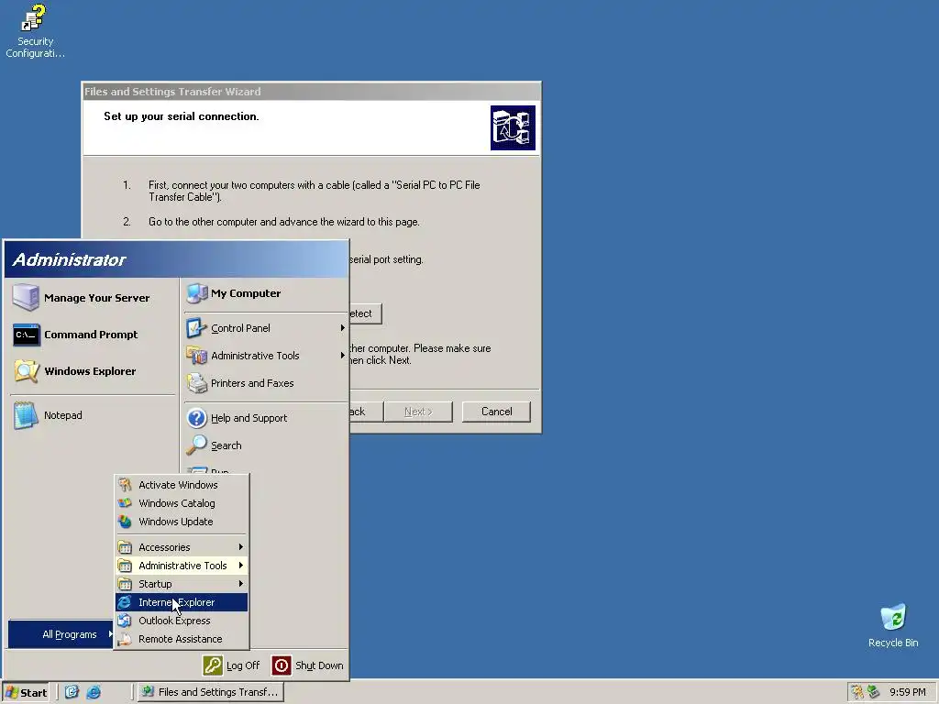The width and height of the screenshot is (939, 704).
Task: Open Help and Support menu item
Action: [266, 418]
